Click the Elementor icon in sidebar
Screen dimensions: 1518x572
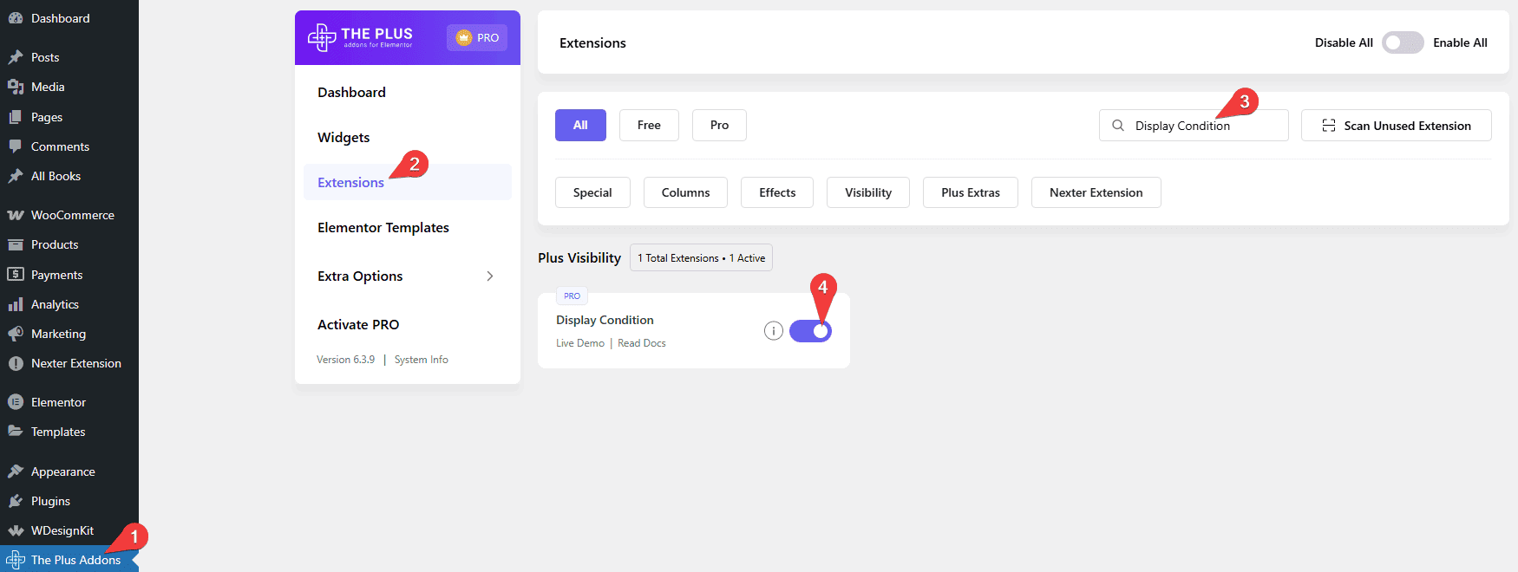coord(16,402)
